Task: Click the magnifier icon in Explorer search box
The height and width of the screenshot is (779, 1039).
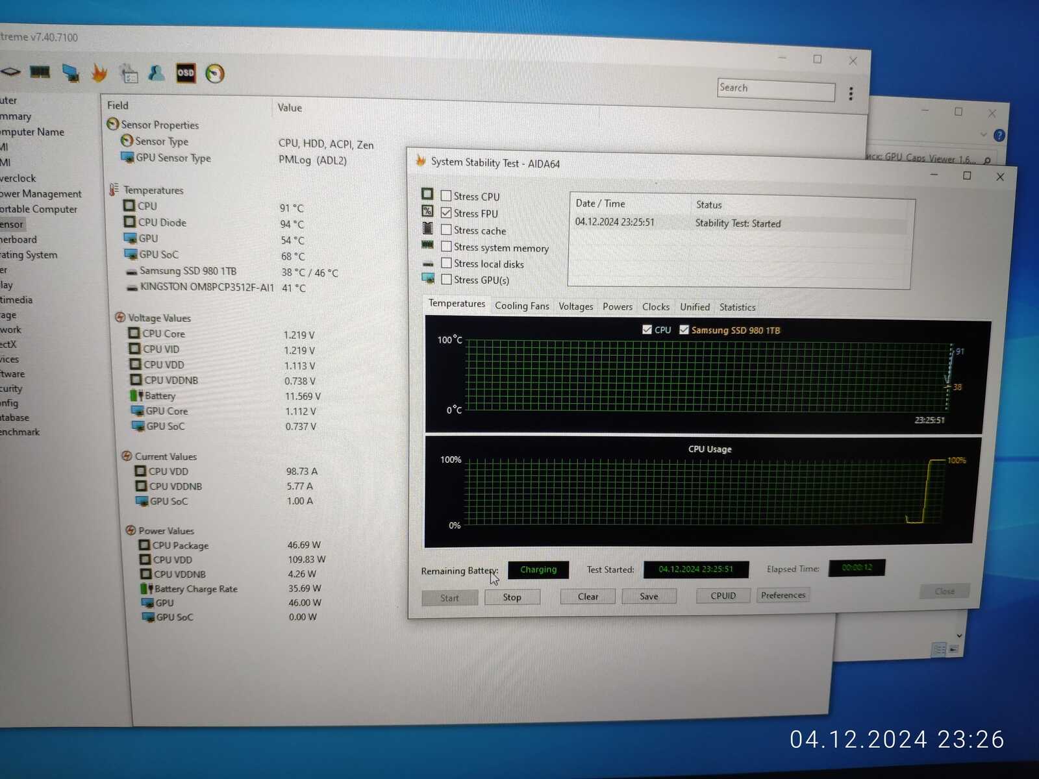Action: pyautogui.click(x=988, y=160)
